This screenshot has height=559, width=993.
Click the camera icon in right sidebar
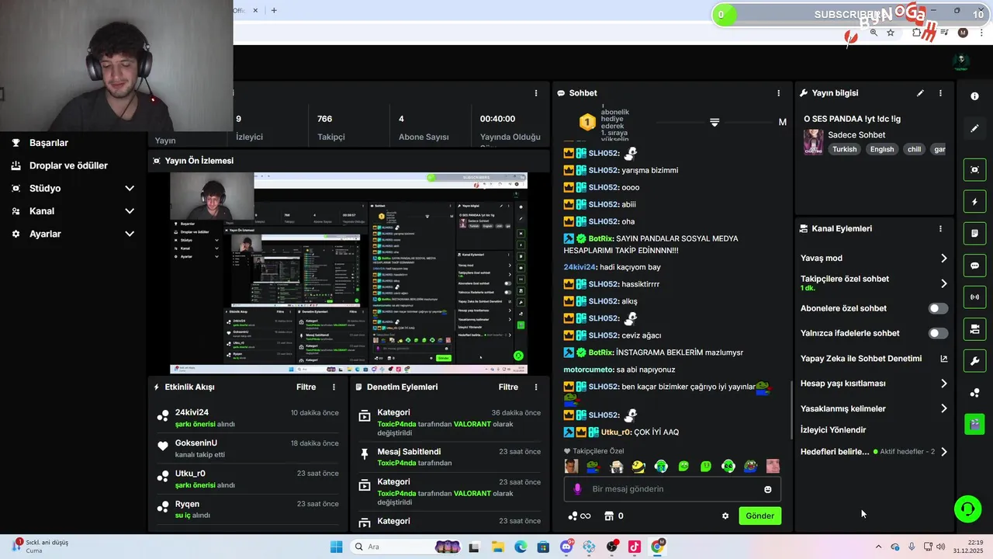click(974, 329)
